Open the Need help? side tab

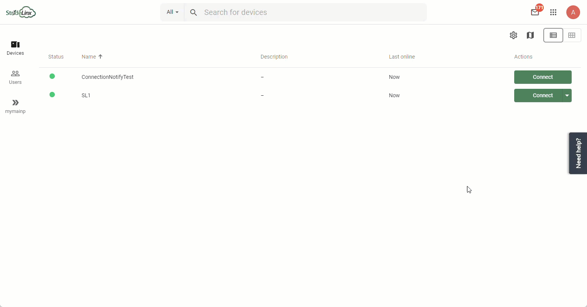[578, 153]
